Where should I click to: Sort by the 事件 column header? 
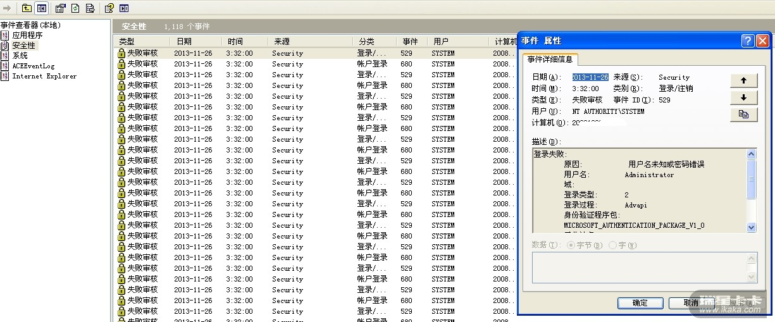pyautogui.click(x=412, y=42)
